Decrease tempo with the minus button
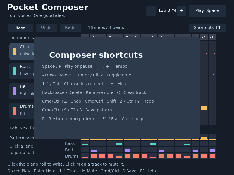The image size is (234, 175). (x=151, y=11)
